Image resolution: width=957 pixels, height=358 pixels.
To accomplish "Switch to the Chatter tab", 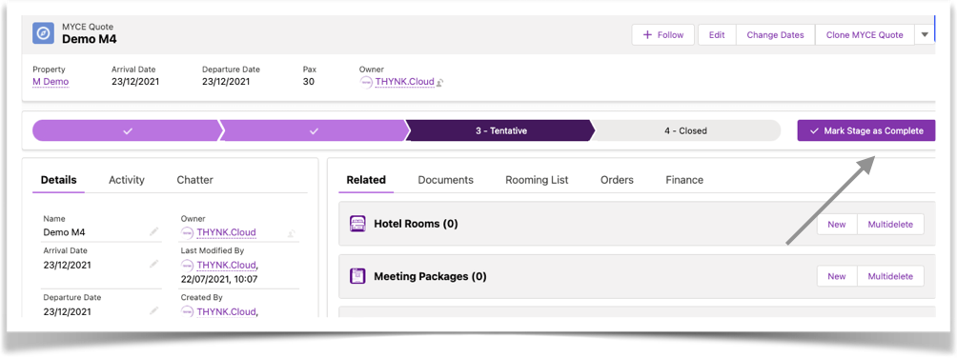I will click(x=194, y=180).
